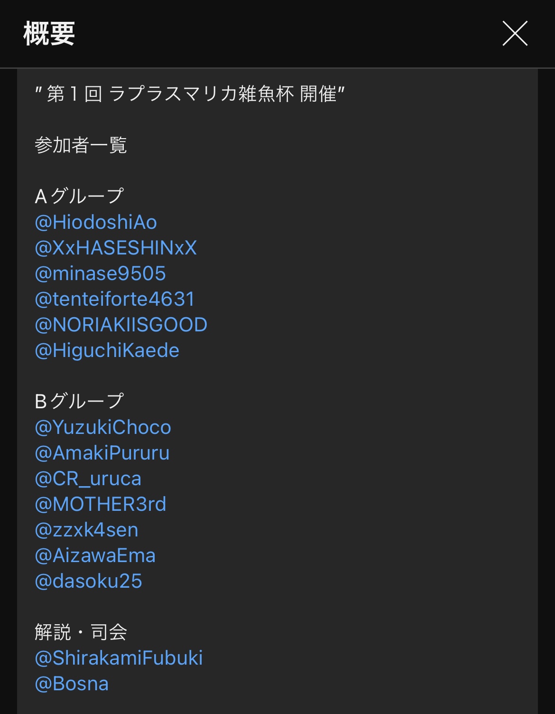Close the 概要 description panel
The image size is (555, 714).
(x=515, y=33)
